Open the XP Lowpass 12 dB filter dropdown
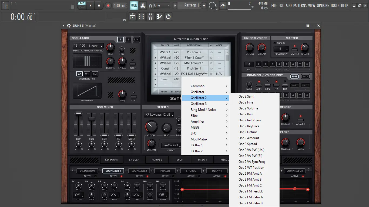 coord(159,115)
